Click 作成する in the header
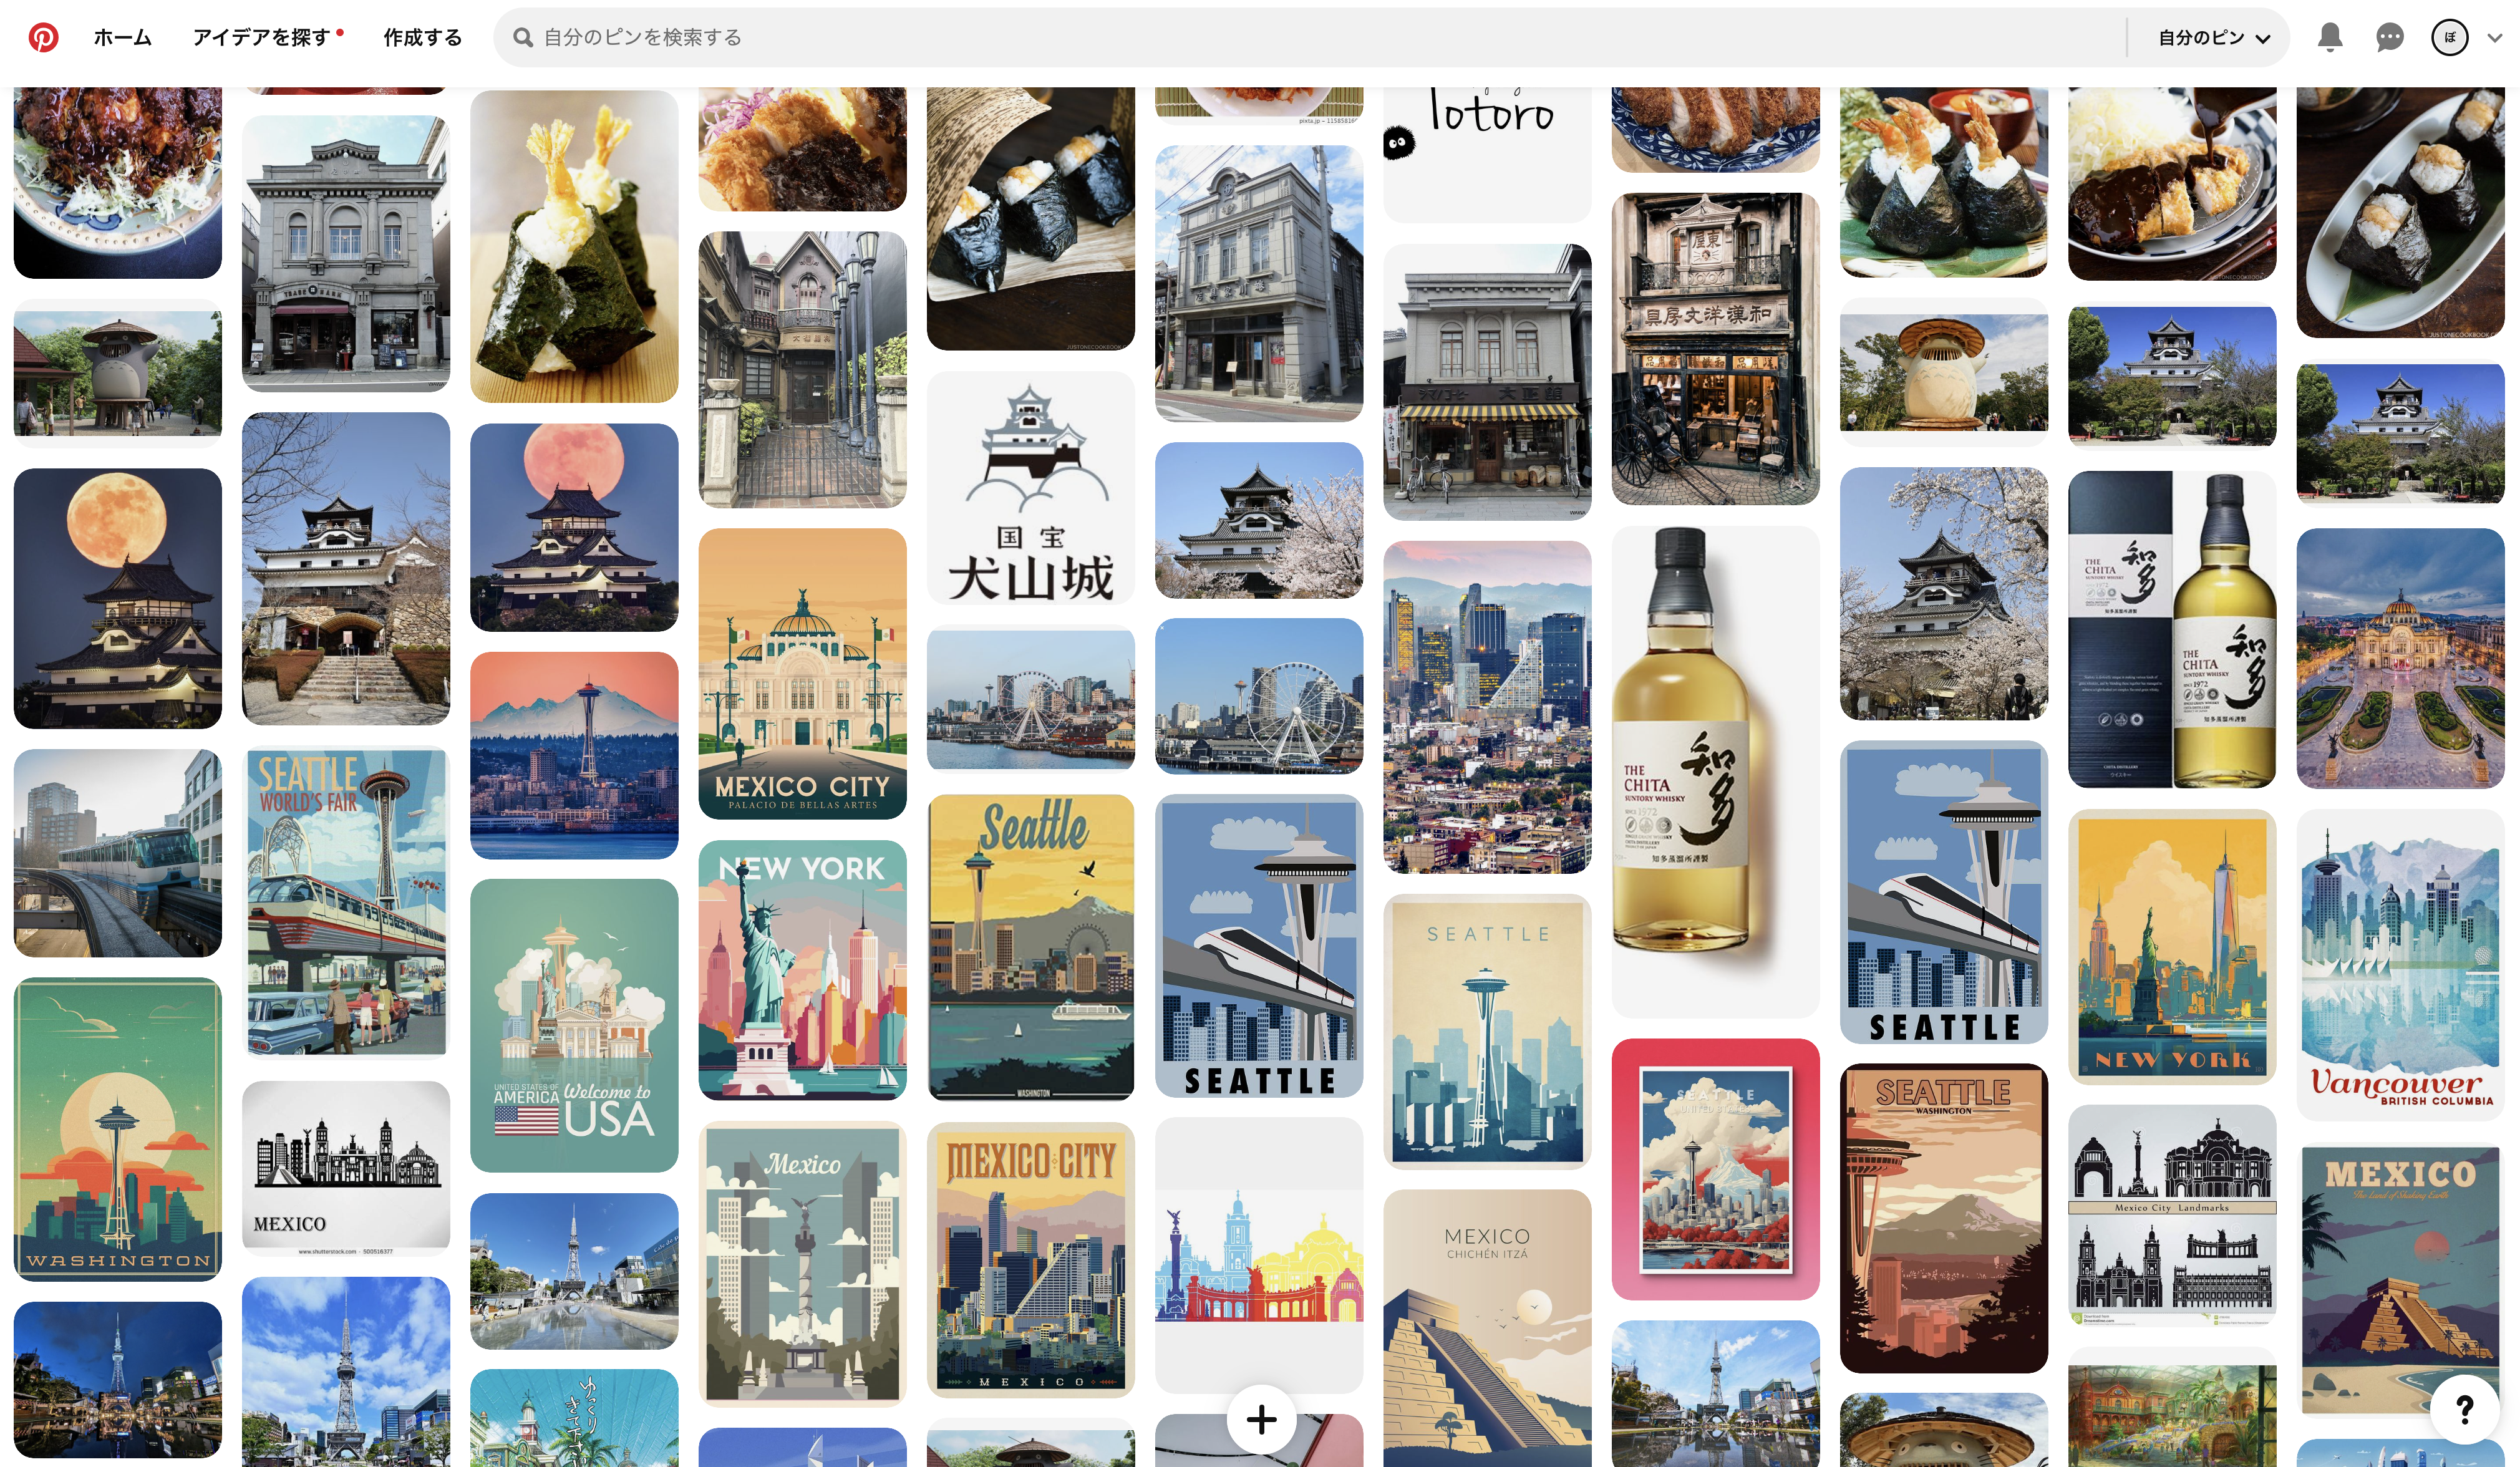 [422, 37]
